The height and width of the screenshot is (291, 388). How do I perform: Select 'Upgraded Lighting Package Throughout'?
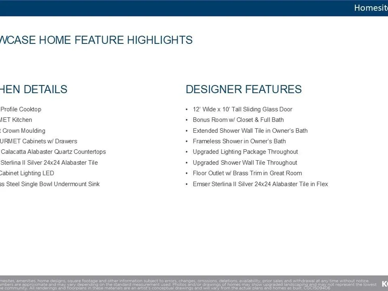click(x=245, y=152)
